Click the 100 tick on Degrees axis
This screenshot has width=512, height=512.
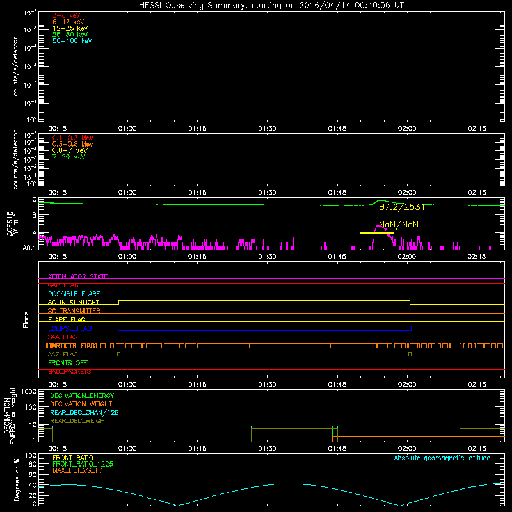pos(31,456)
